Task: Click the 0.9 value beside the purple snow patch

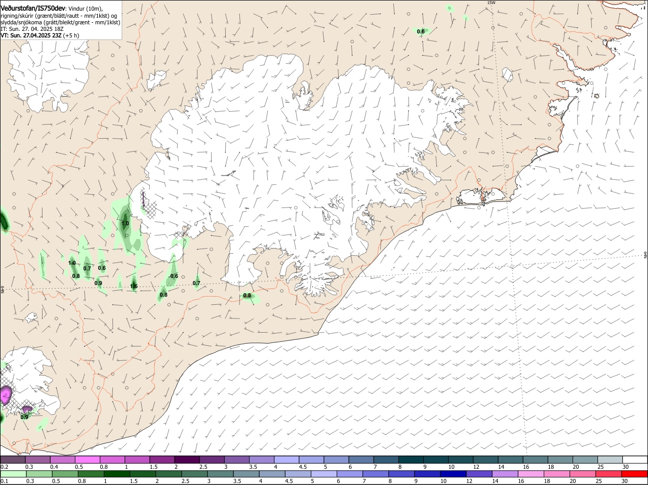Action: 24,417
